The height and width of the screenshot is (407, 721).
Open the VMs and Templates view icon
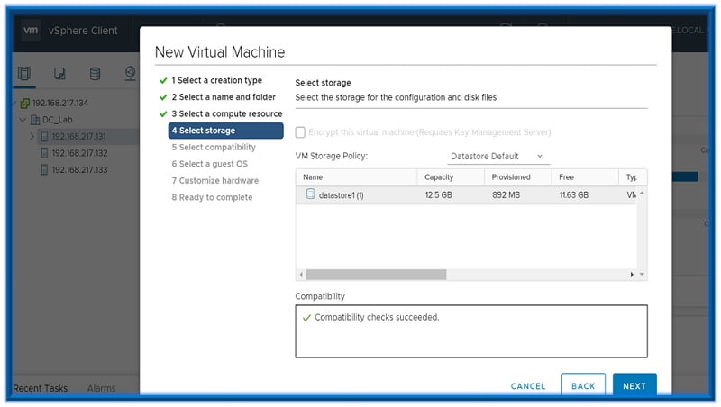click(59, 73)
